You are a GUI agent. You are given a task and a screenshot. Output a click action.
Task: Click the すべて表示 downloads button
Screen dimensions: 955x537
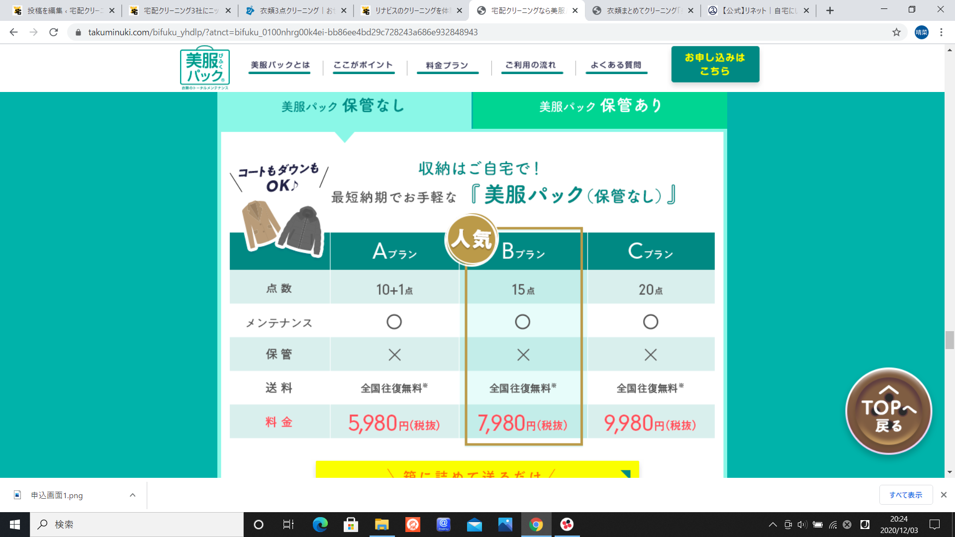[x=906, y=495]
